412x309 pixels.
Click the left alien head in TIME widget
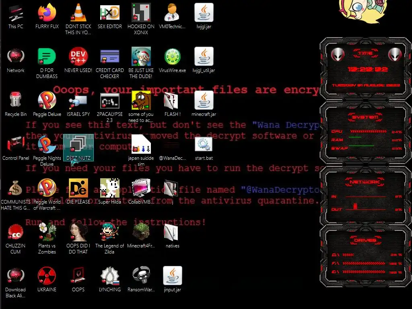coord(338,54)
